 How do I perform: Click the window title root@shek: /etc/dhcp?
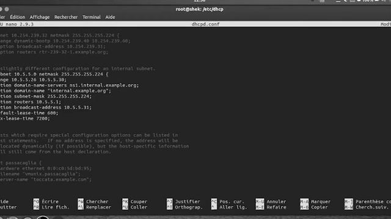tap(200, 9)
